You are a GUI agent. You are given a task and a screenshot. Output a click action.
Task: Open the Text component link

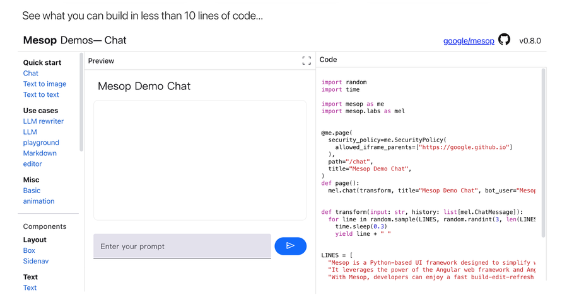point(30,287)
